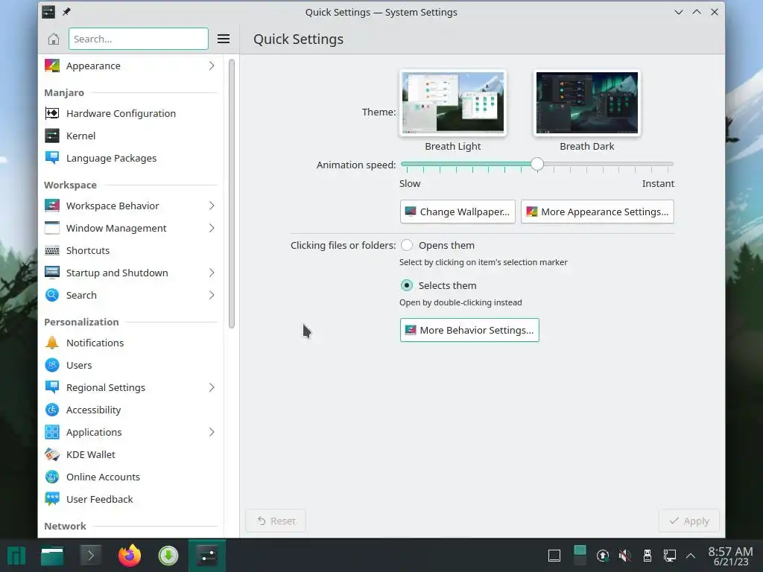Open Firefox from the taskbar
Viewport: 763px width, 572px height.
tap(130, 556)
